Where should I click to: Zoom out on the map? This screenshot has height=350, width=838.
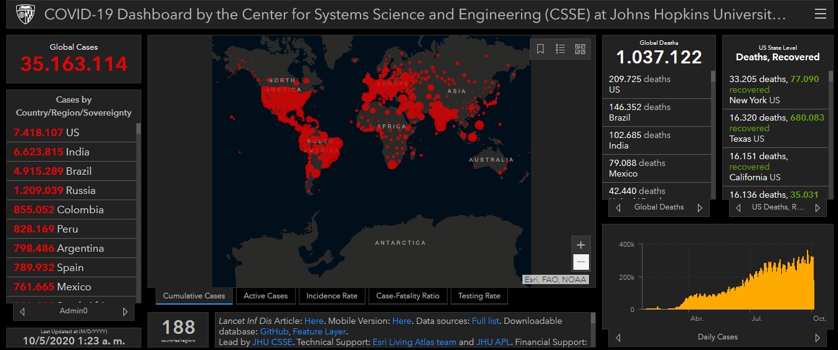(x=580, y=262)
